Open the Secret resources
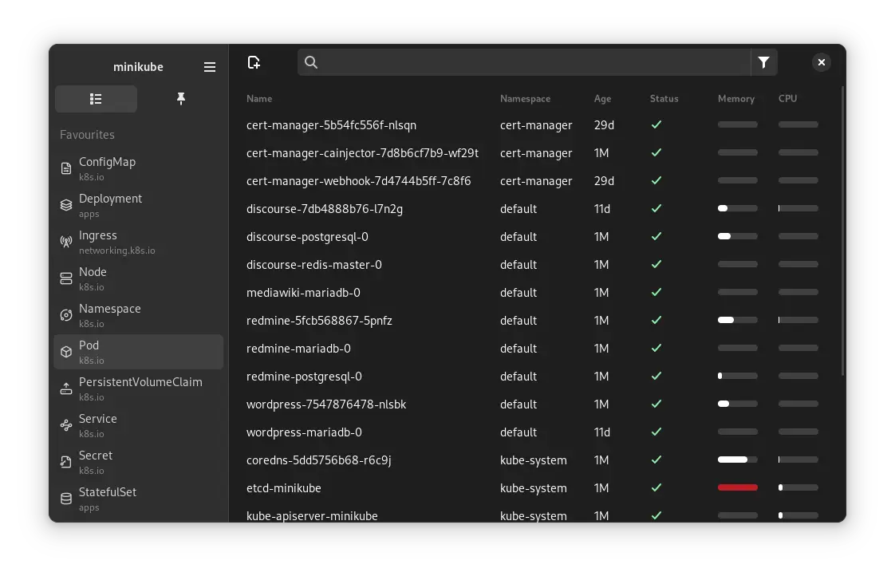Image resolution: width=895 pixels, height=576 pixels. [96, 461]
